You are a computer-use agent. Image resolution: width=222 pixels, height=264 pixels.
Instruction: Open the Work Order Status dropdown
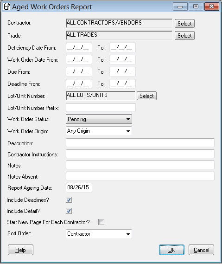99,119
